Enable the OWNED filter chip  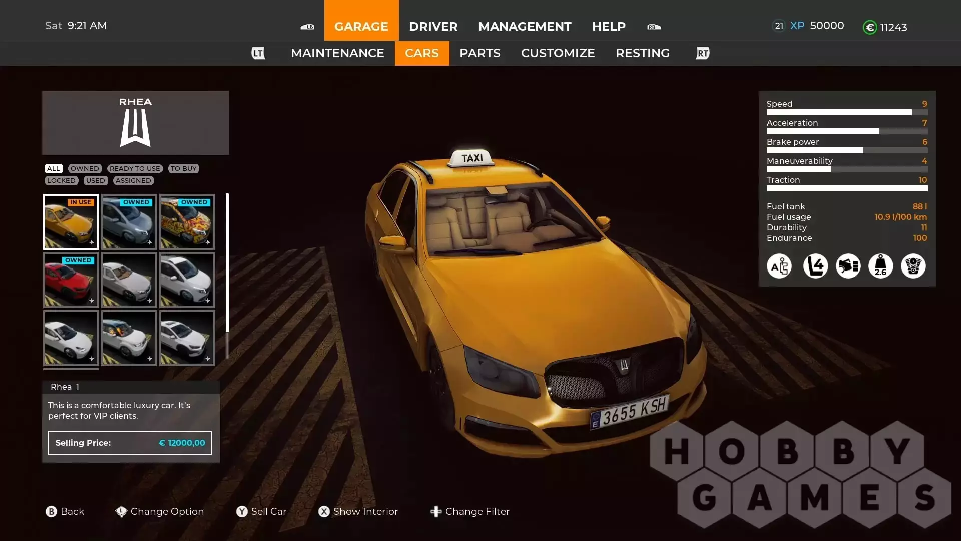85,169
